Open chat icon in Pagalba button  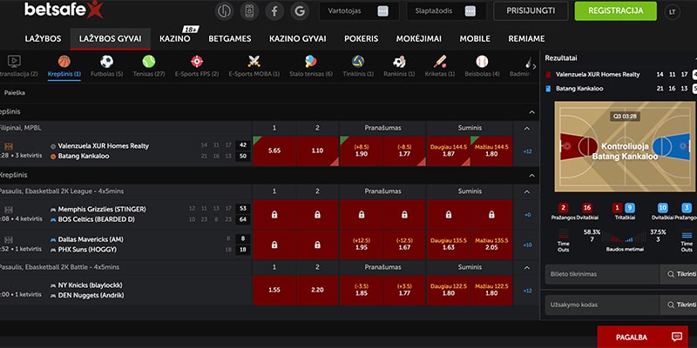(677, 337)
